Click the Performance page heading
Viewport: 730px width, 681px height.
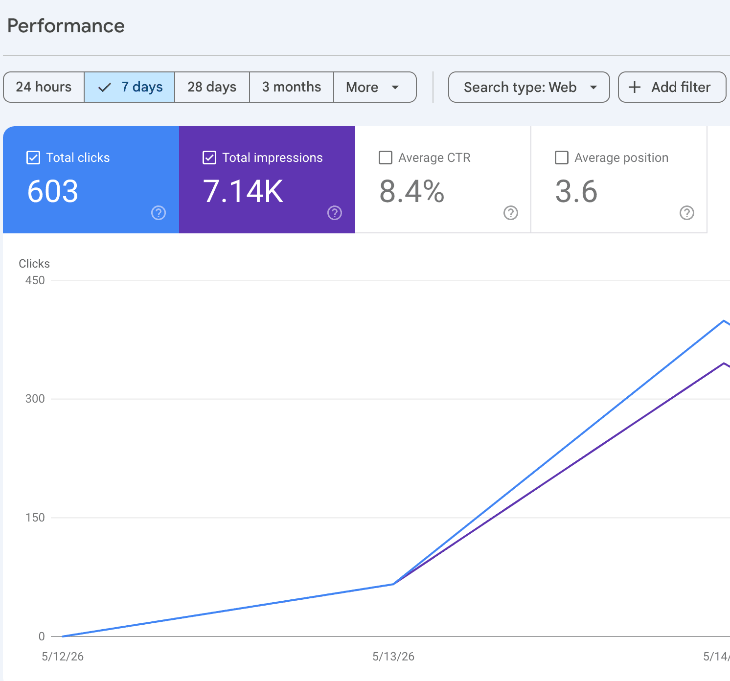66,26
